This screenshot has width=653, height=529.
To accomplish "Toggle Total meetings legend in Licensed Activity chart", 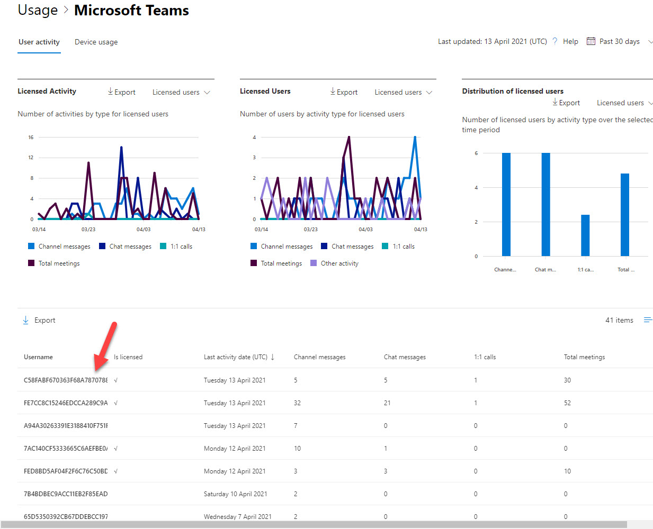I will 54,263.
